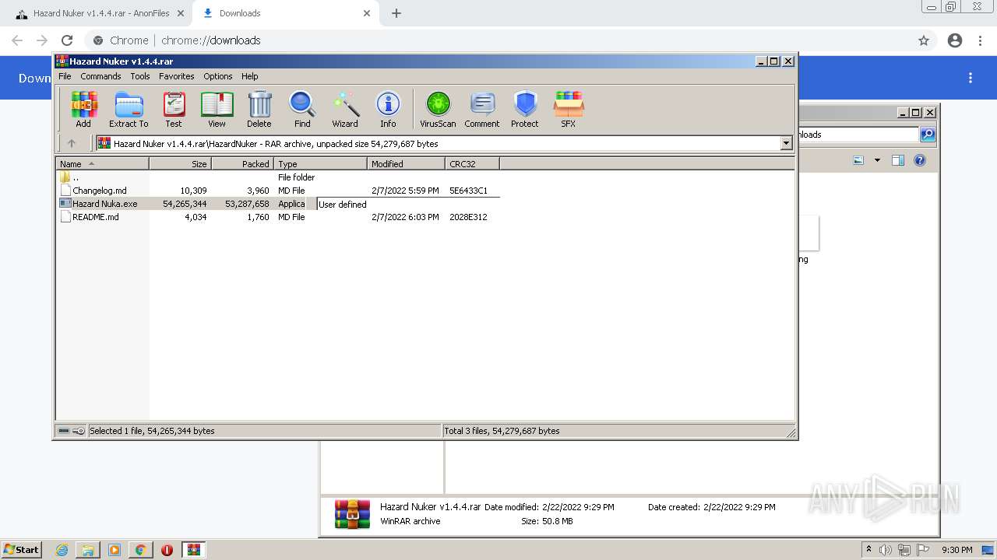Image resolution: width=997 pixels, height=560 pixels.
Task: Open Explorer help question mark icon
Action: point(920,160)
